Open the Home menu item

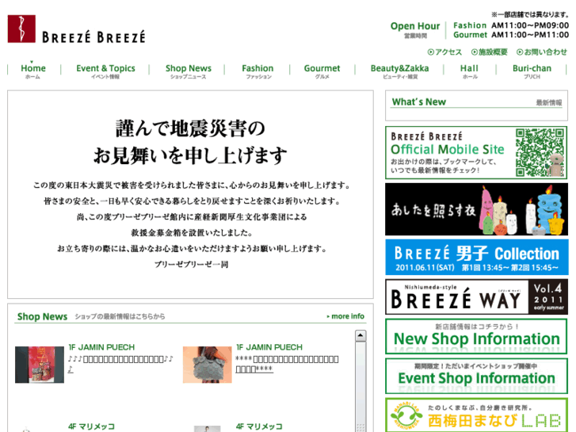click(33, 71)
